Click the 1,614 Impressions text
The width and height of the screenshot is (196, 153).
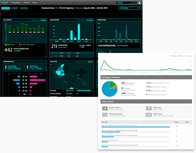click(107, 46)
